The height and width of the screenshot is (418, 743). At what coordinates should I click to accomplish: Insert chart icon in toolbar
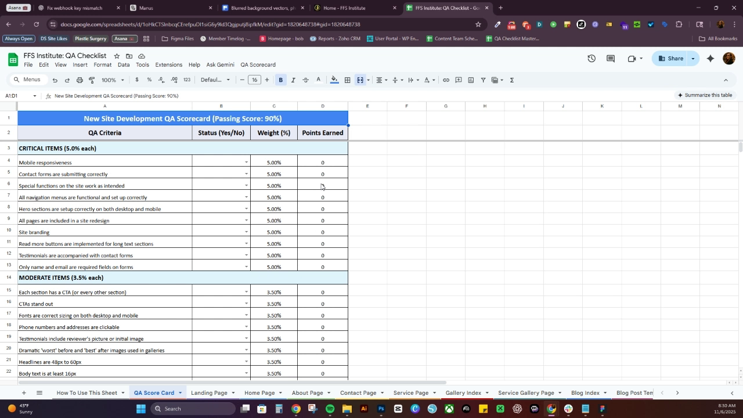point(471,80)
